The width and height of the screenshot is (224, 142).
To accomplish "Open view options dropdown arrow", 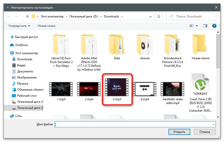I will pos(197,26).
